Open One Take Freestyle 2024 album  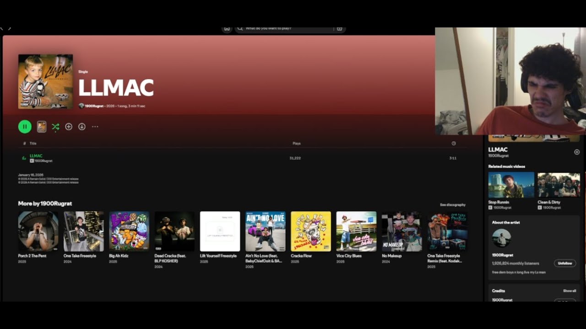pos(84,231)
